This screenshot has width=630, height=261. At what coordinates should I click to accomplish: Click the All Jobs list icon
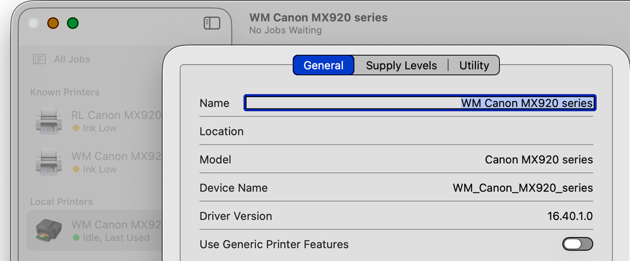point(39,59)
